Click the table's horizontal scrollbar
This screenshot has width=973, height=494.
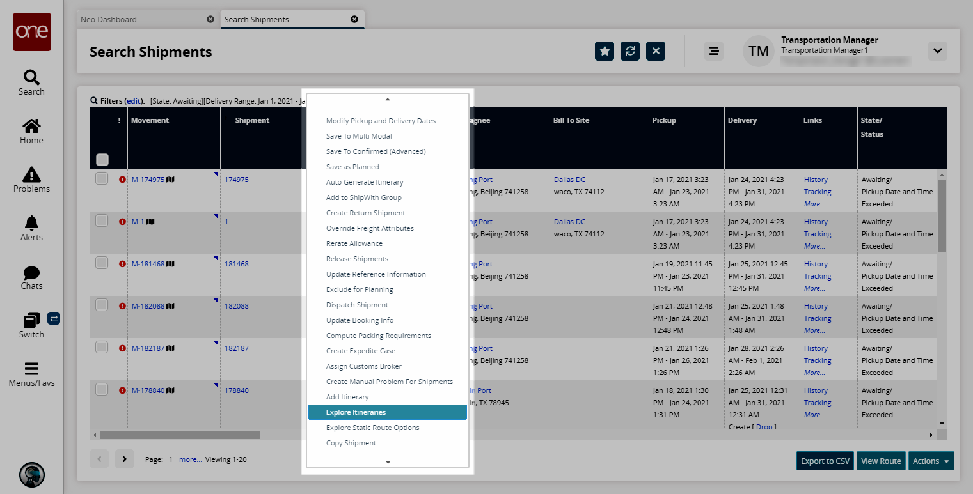point(180,435)
